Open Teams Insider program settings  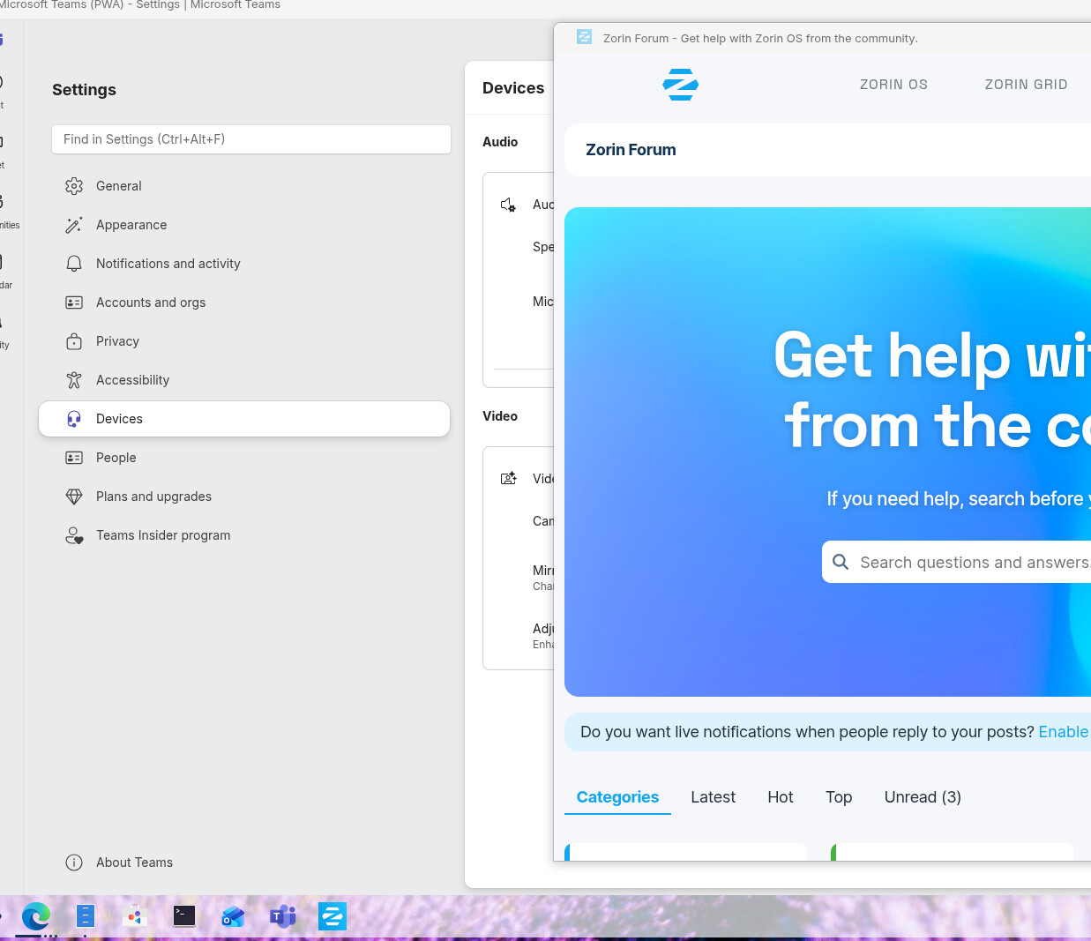(x=163, y=535)
